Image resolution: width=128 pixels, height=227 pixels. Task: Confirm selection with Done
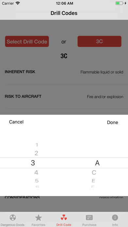[112, 123]
